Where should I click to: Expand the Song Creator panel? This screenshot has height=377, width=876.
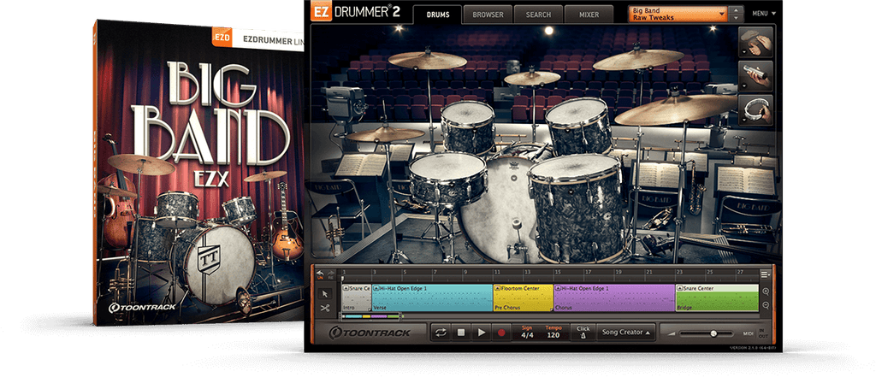[x=625, y=333]
